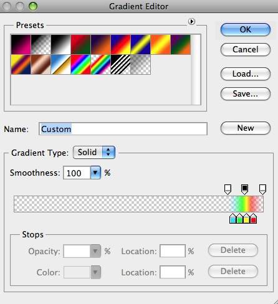278x304 pixels.
Task: Confirm with the OK button
Action: [246, 29]
